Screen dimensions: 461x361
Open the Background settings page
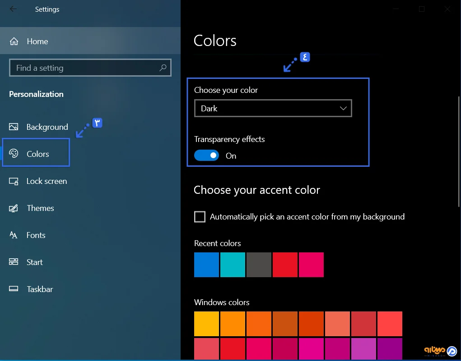pos(90,127)
